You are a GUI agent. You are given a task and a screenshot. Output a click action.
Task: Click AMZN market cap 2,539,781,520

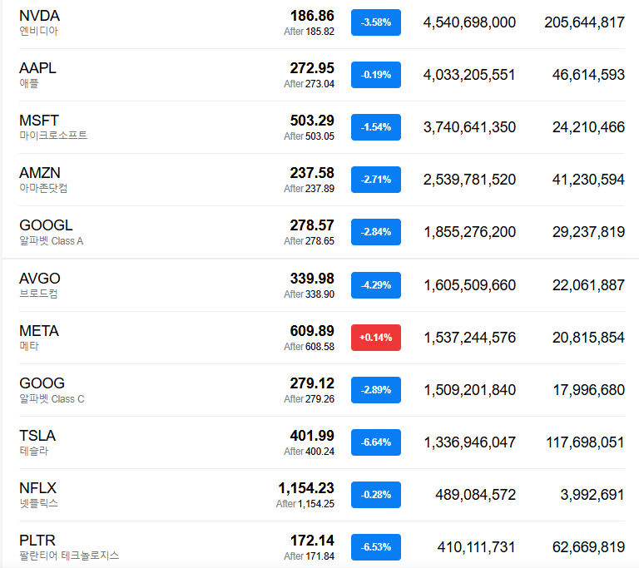[x=469, y=180]
